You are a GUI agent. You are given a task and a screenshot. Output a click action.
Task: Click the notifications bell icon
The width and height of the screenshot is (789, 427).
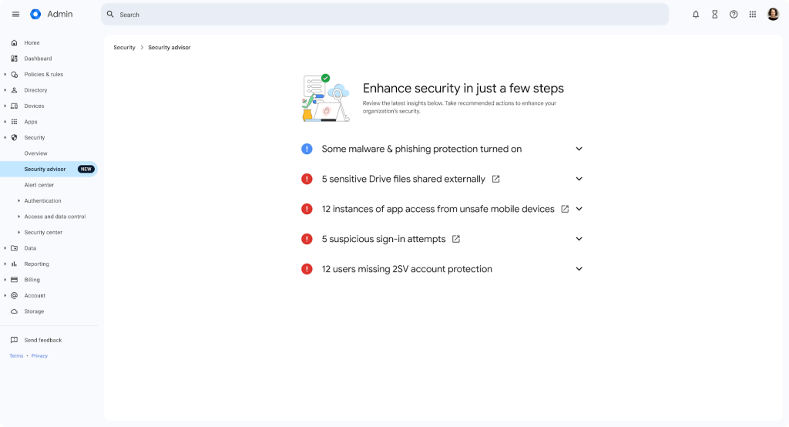(696, 14)
